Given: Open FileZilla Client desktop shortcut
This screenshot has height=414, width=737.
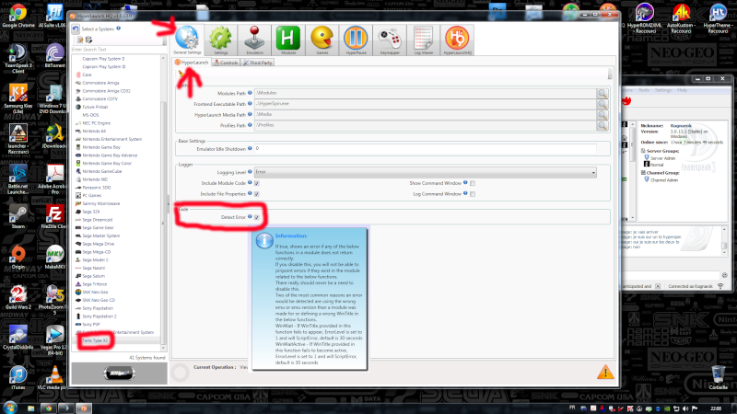Looking at the screenshot, I should 54,217.
